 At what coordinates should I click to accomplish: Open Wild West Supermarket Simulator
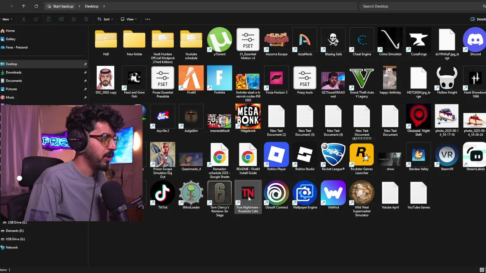362,199
